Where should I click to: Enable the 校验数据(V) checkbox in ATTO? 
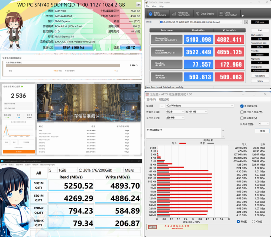tap(242, 118)
